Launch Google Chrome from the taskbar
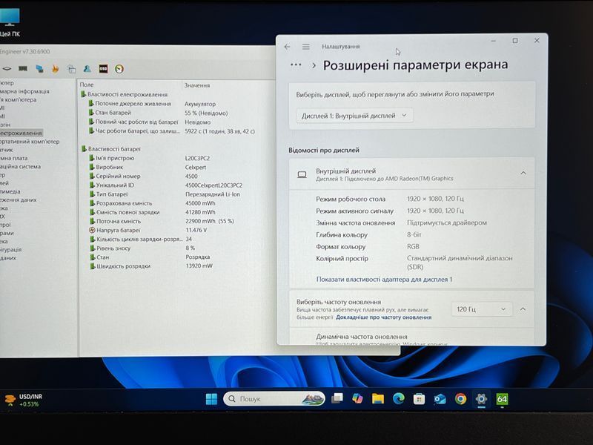The height and width of the screenshot is (445, 593). click(460, 399)
